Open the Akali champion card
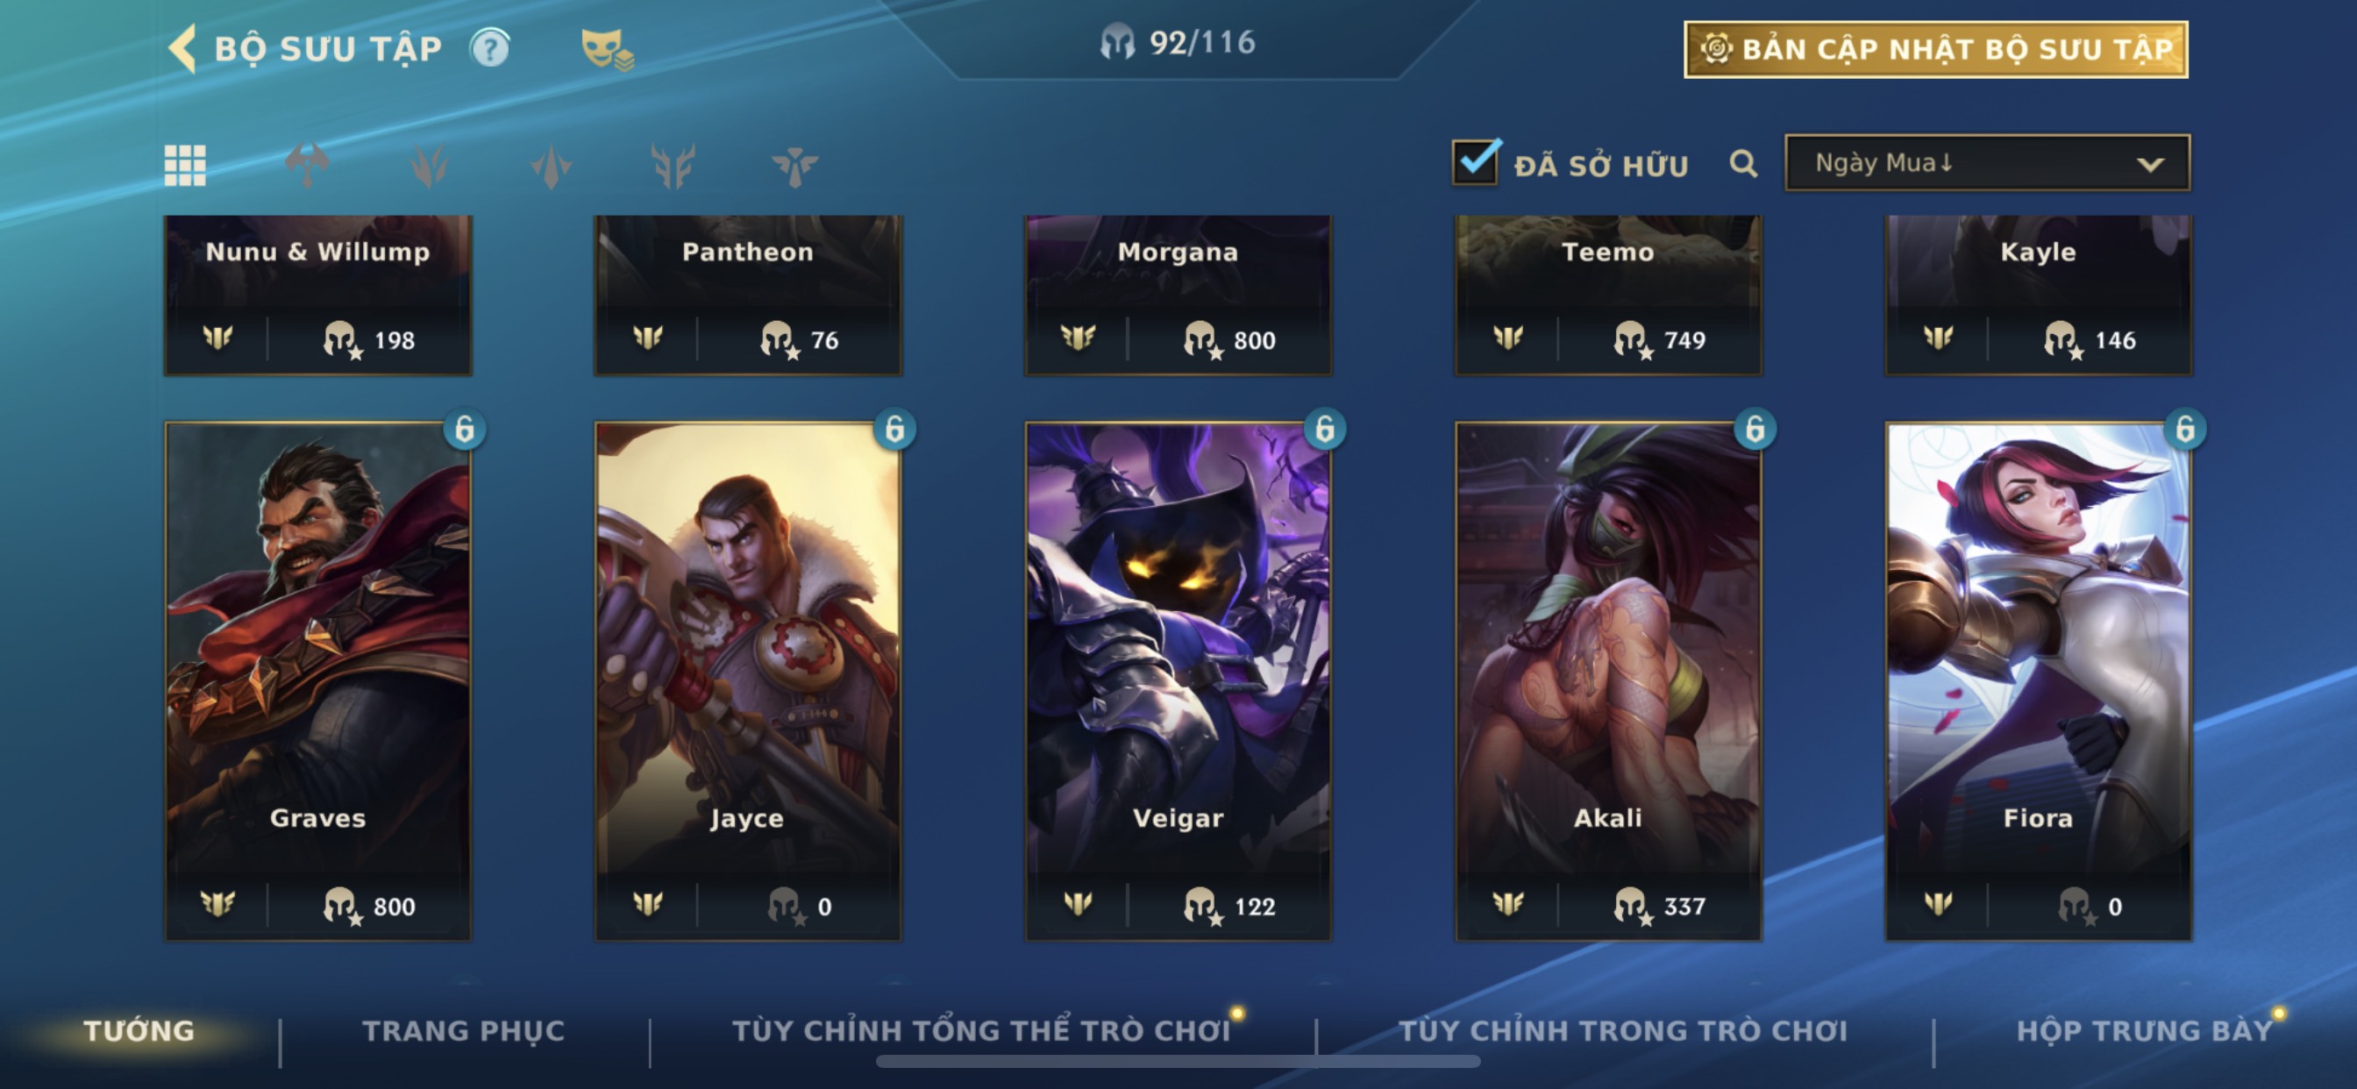Image resolution: width=2357 pixels, height=1089 pixels. [x=1607, y=681]
